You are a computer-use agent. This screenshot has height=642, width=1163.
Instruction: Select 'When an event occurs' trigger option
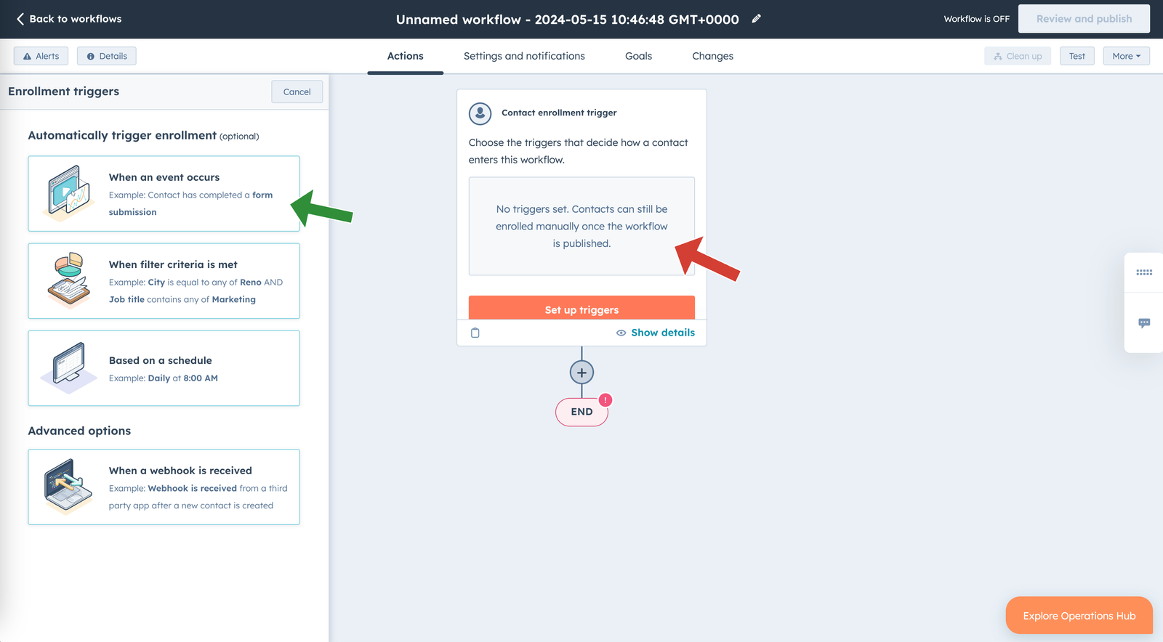click(x=164, y=194)
